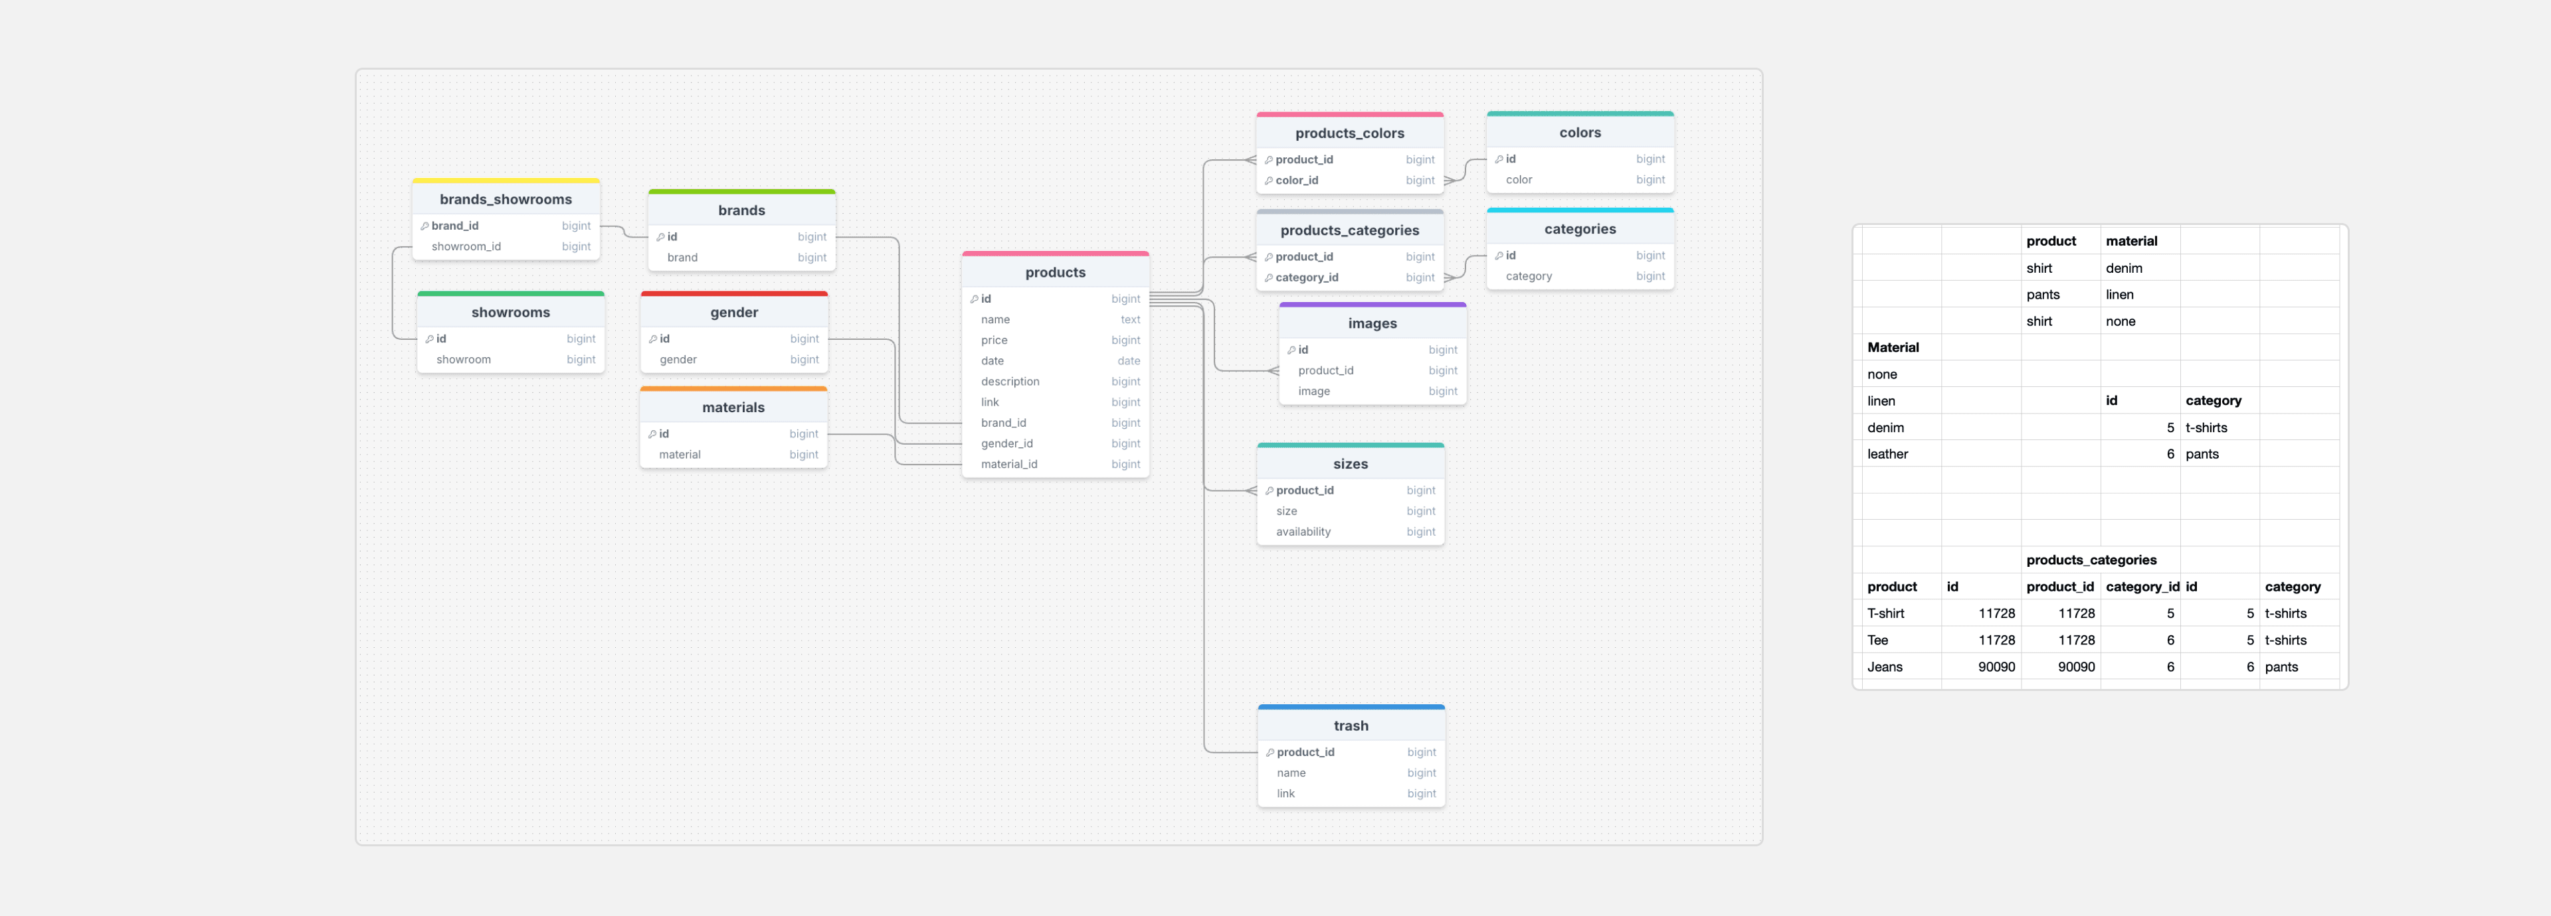Select the products_colors table header

1350,133
